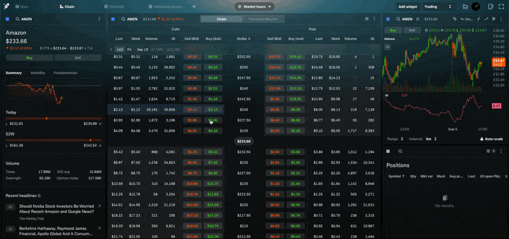Switch chain view to Simulated Returns
Screen dimensions: 509x239
[x=263, y=19]
